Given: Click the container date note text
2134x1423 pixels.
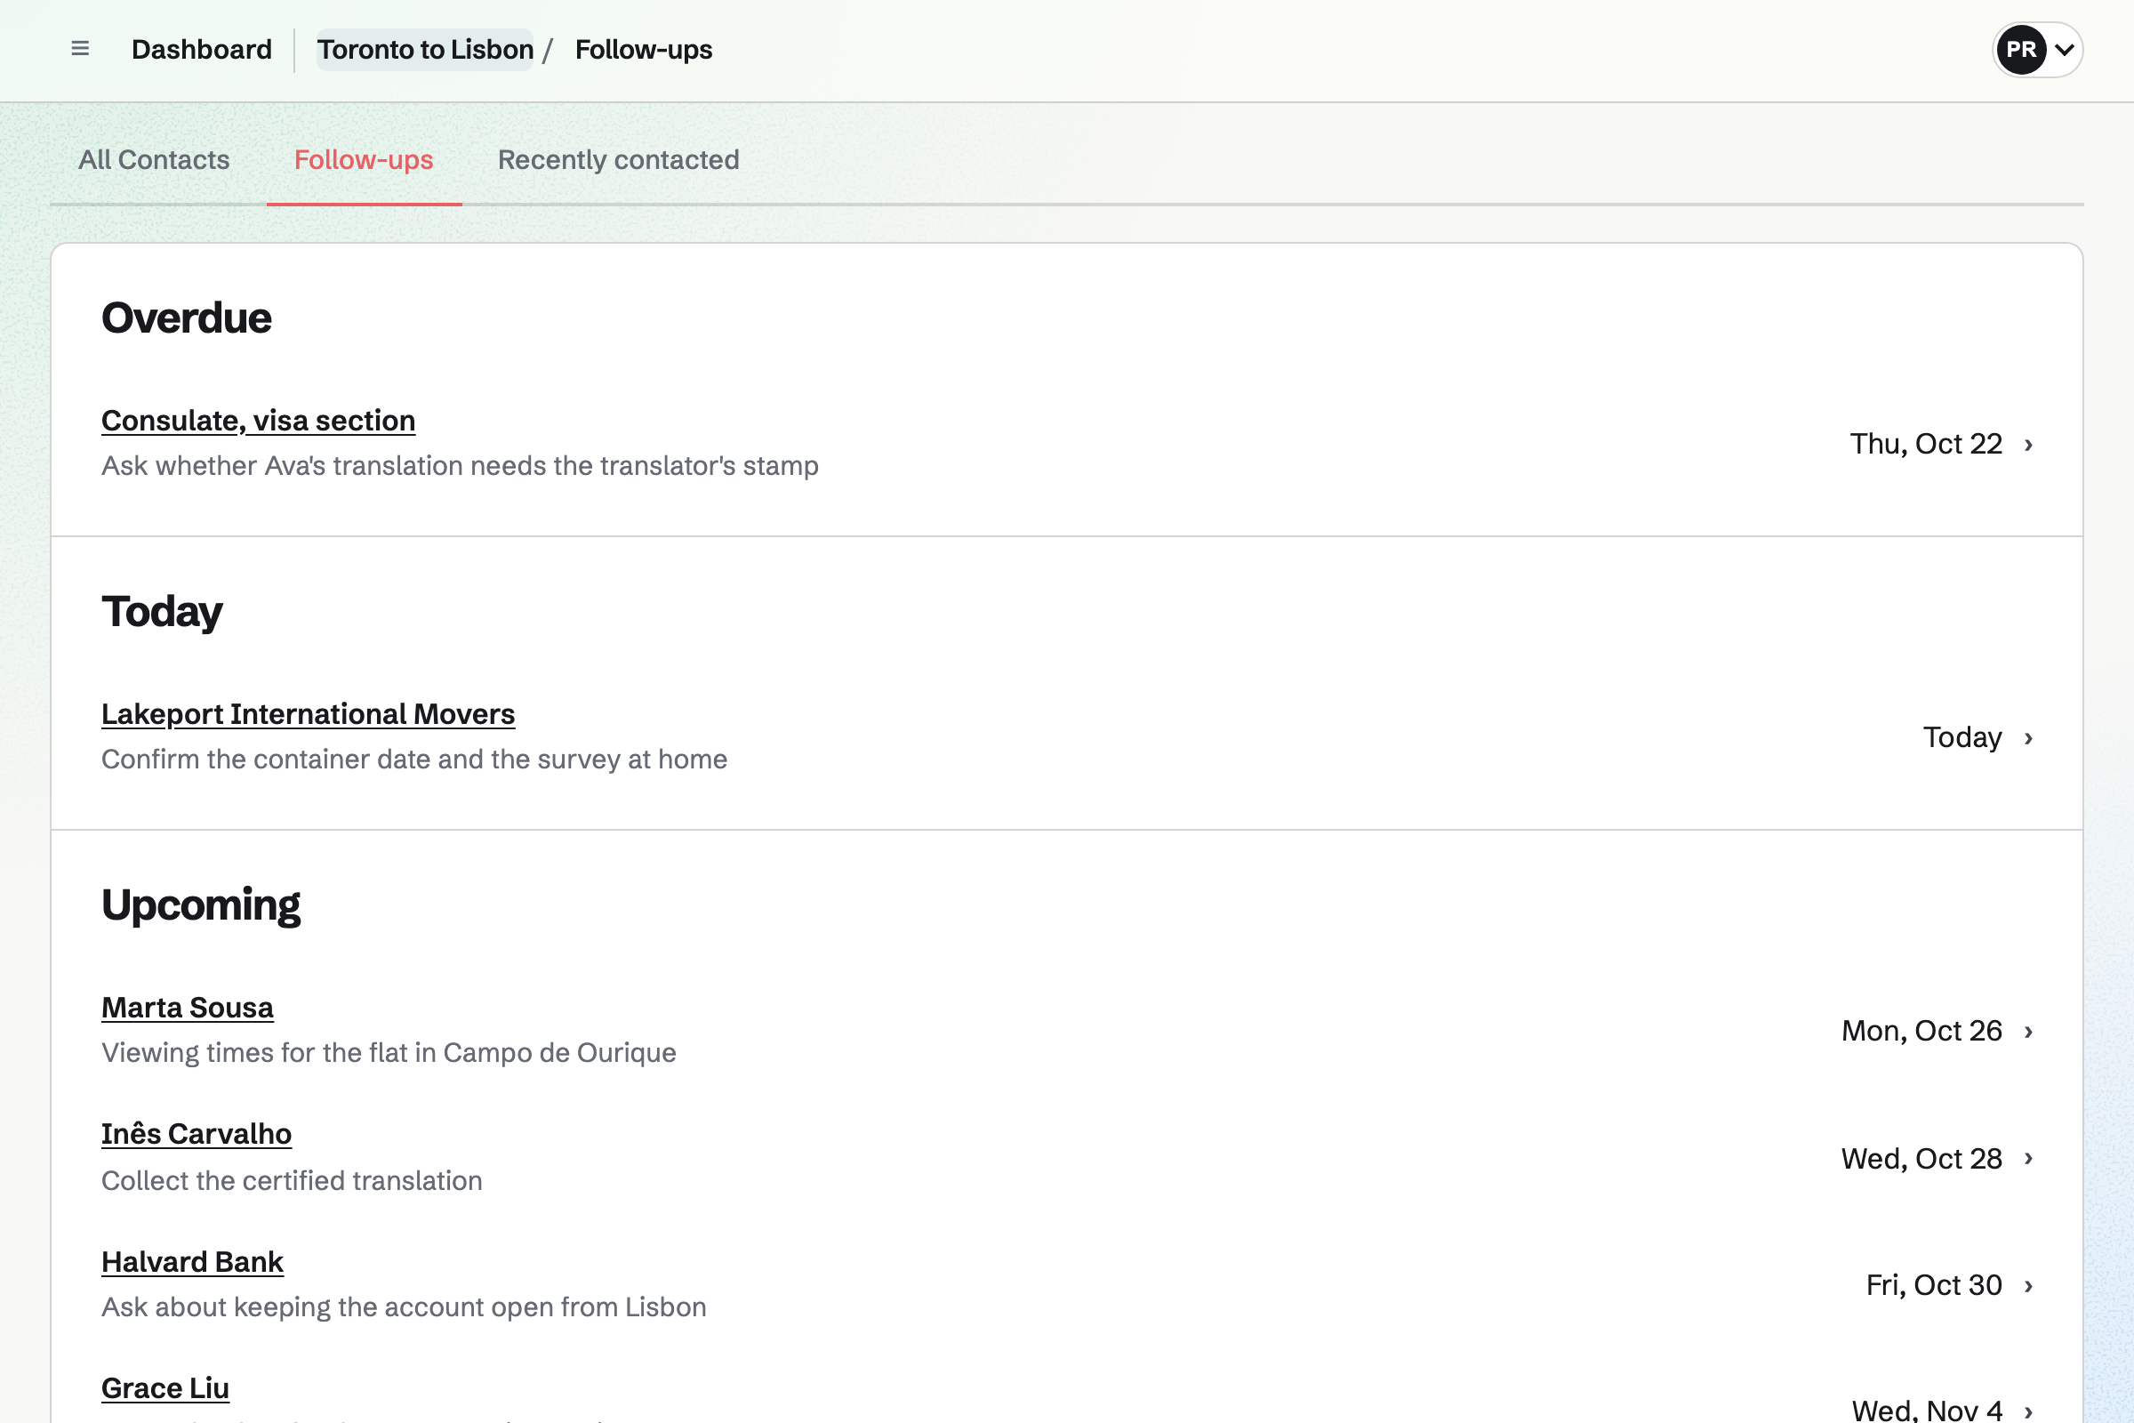Looking at the screenshot, I should [x=414, y=759].
